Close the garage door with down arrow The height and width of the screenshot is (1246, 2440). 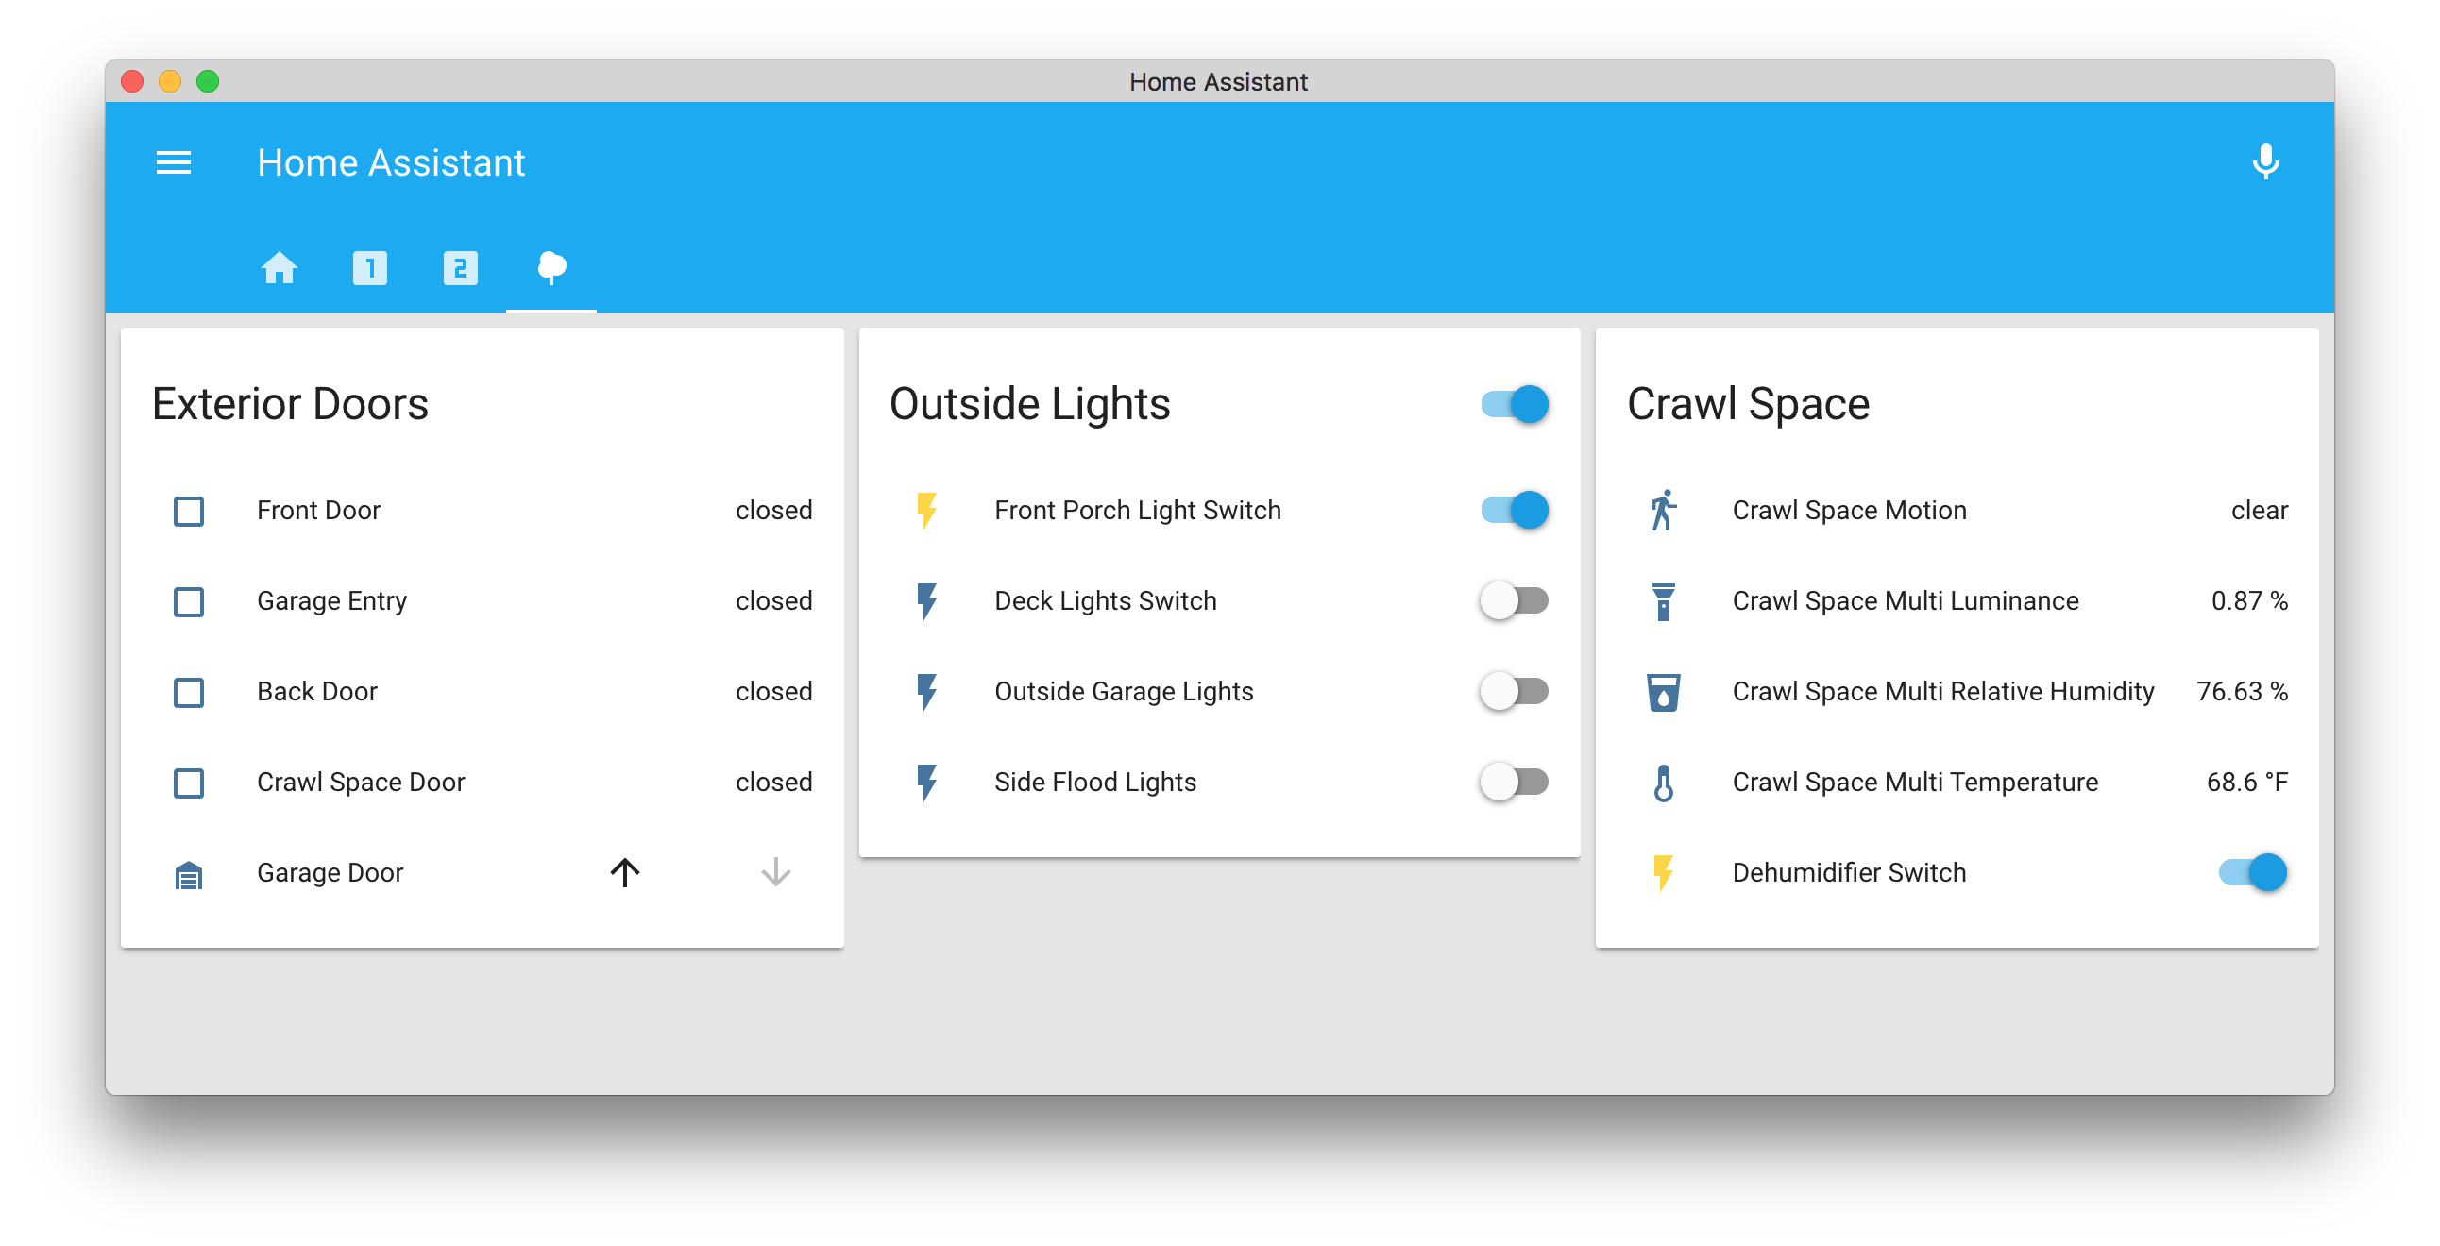click(775, 872)
